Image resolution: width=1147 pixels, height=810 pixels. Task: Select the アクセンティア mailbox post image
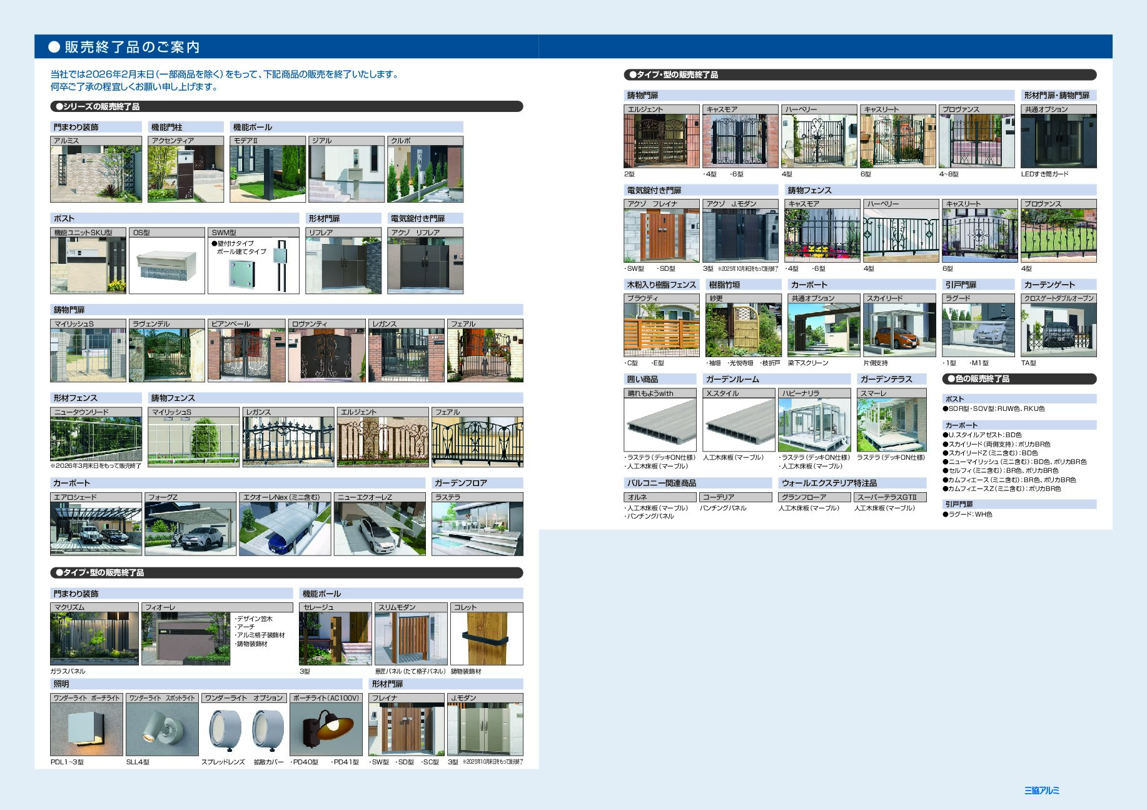point(186,174)
